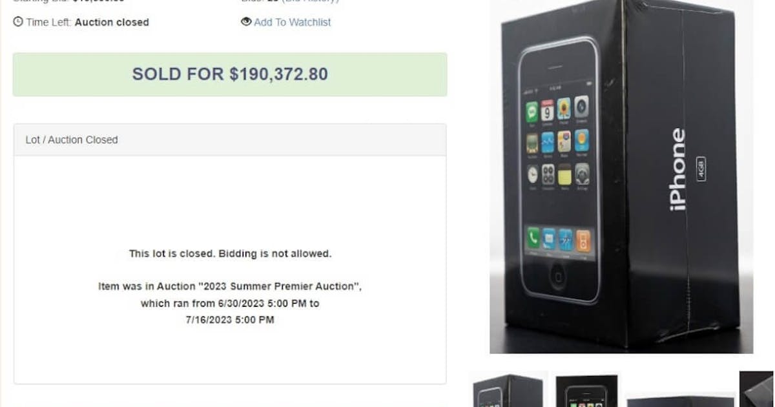Click the iPhone lettering on the box side
This screenshot has width=775, height=407.
[x=678, y=169]
